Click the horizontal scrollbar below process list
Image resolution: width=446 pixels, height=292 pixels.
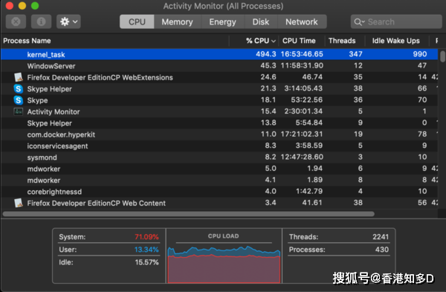click(x=188, y=214)
